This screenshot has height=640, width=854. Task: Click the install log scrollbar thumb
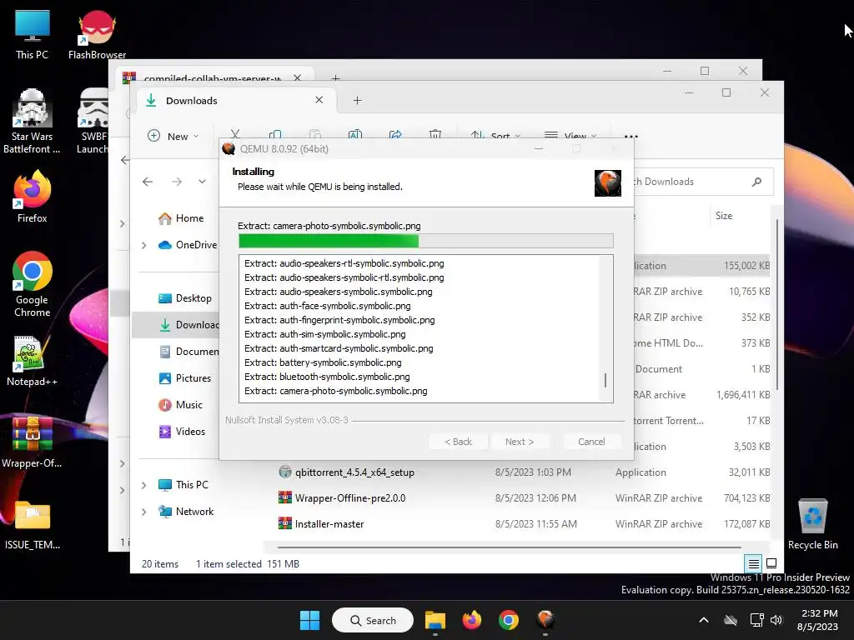[605, 380]
